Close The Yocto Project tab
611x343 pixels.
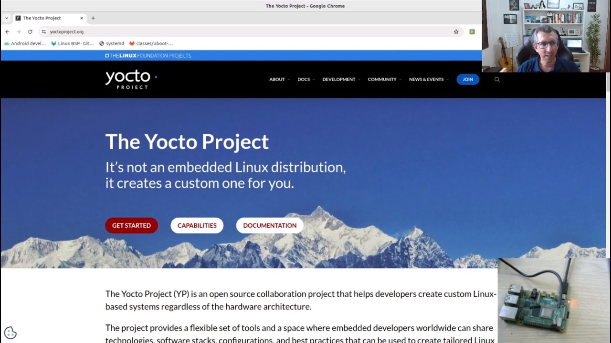tap(82, 18)
